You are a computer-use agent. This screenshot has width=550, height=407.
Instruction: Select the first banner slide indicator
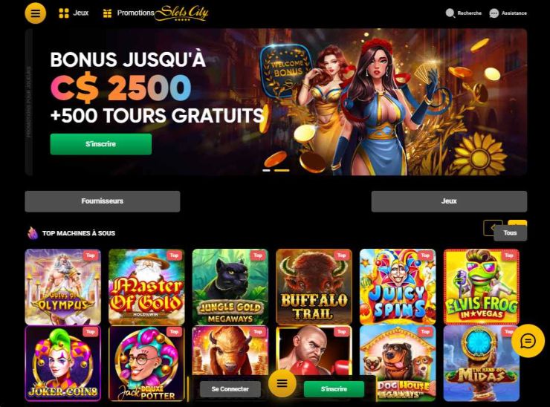(x=267, y=170)
